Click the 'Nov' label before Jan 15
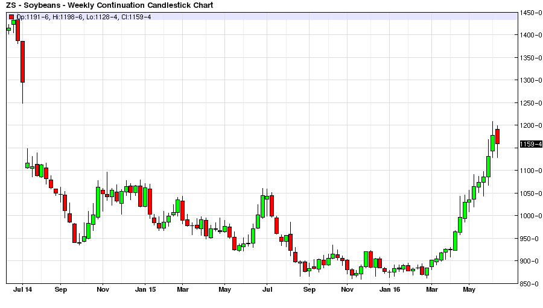This screenshot has width=543, height=308. pos(103,290)
